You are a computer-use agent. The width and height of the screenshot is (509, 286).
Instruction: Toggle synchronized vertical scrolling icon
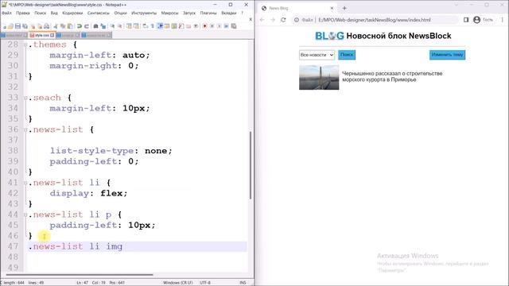tap(129, 26)
